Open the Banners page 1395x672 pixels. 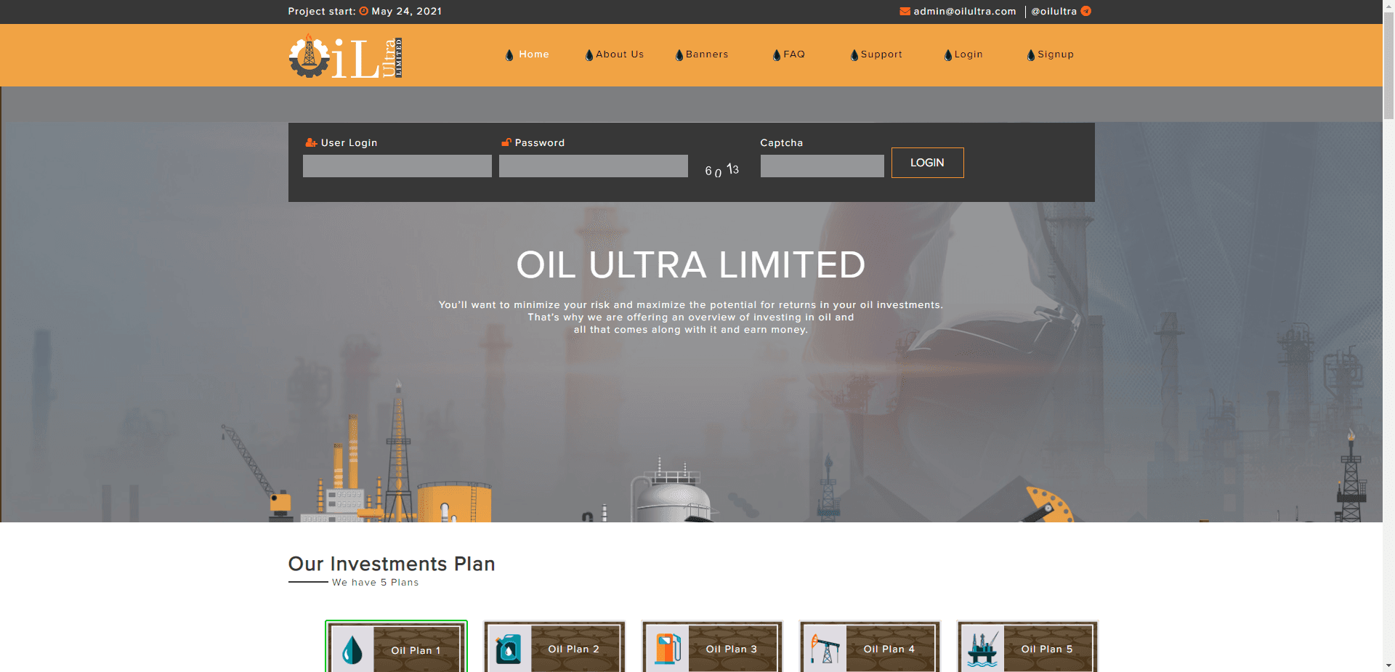[706, 54]
